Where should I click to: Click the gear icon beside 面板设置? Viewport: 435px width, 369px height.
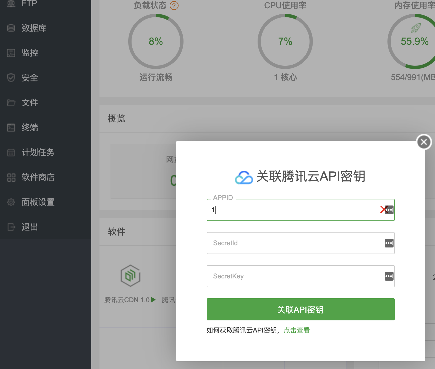11,202
